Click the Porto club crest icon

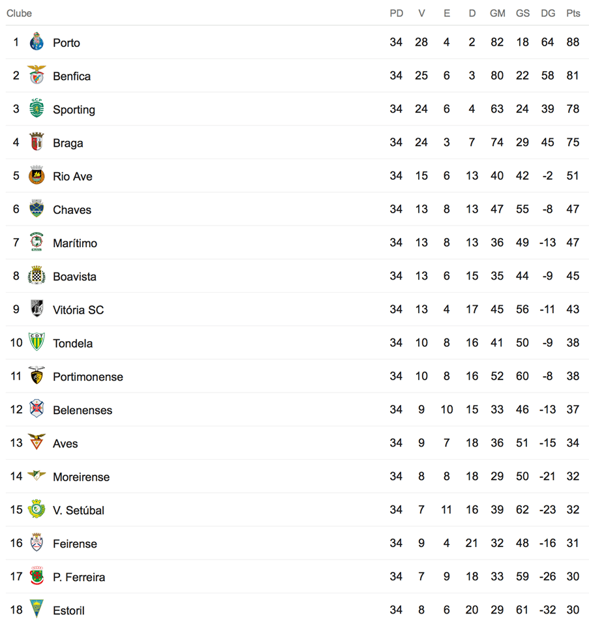tap(37, 42)
